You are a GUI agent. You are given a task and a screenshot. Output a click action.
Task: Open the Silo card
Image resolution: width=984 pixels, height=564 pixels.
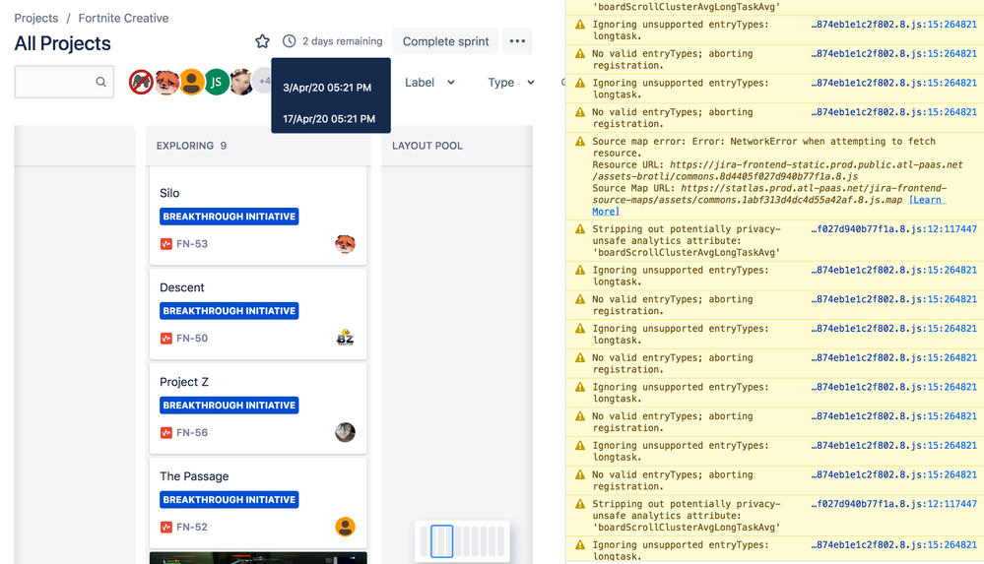pos(258,218)
